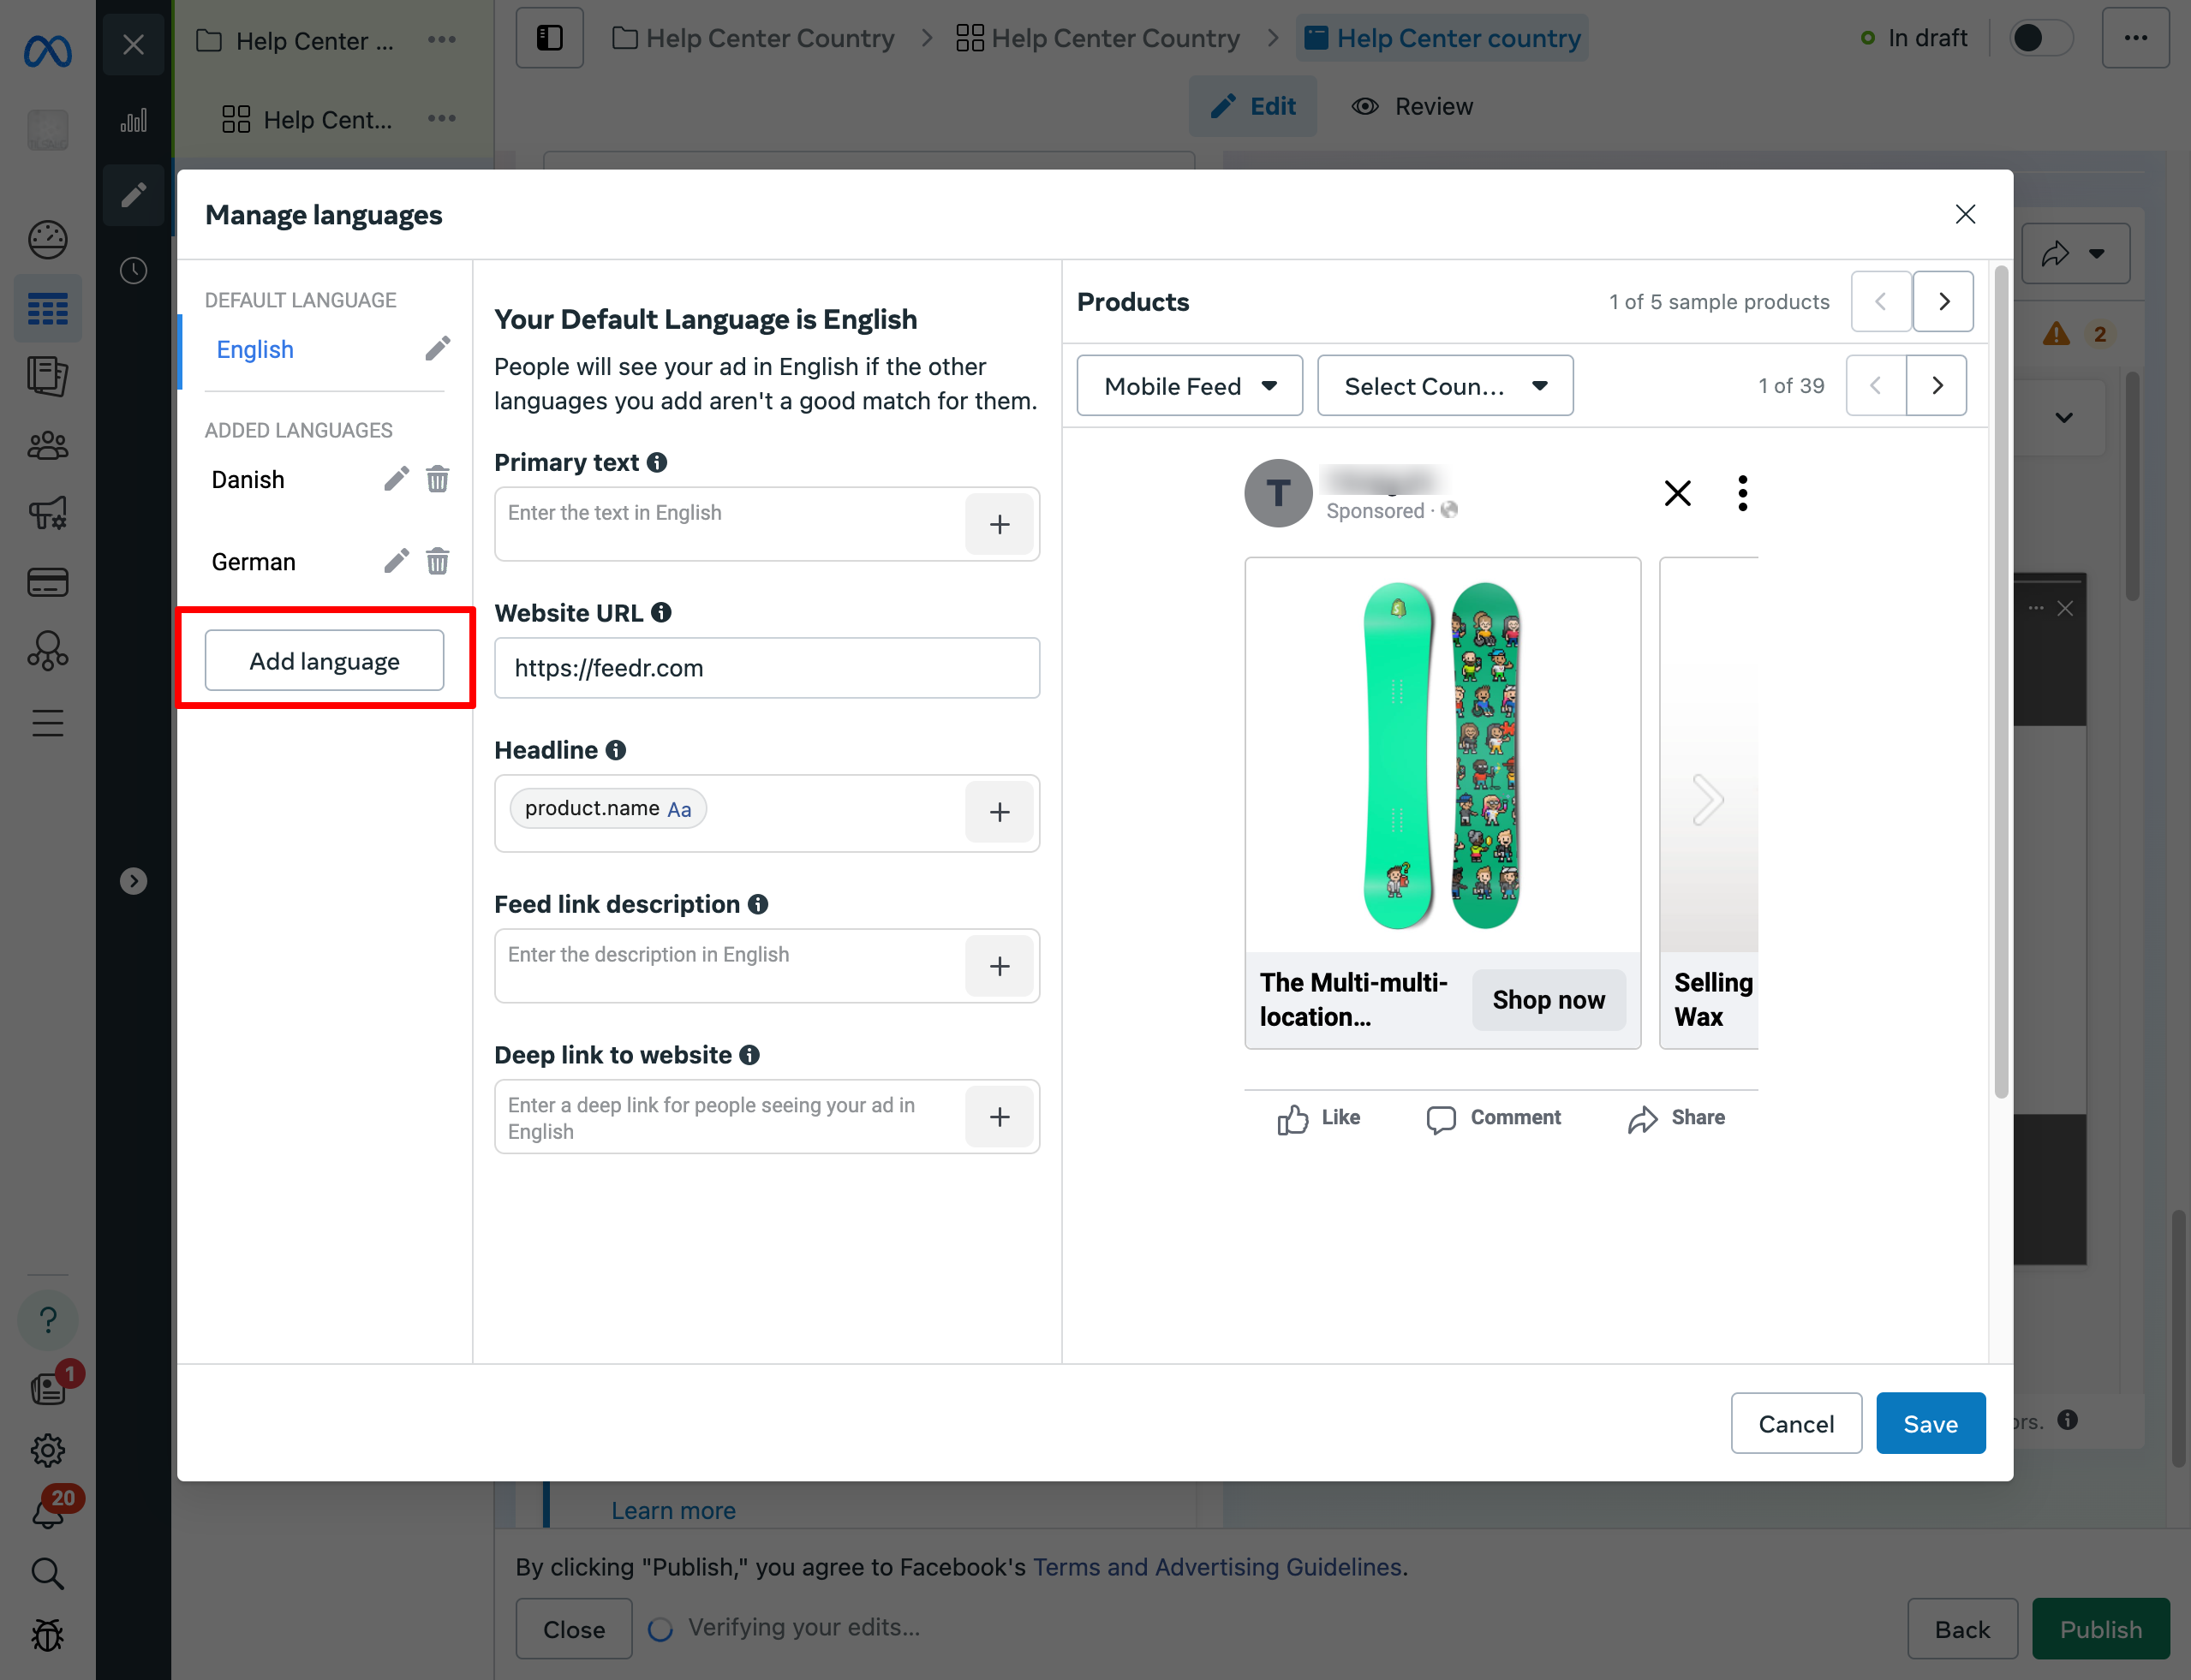This screenshot has width=2191, height=1680.
Task: Click the plus icon for Primary text
Action: [x=1000, y=522]
